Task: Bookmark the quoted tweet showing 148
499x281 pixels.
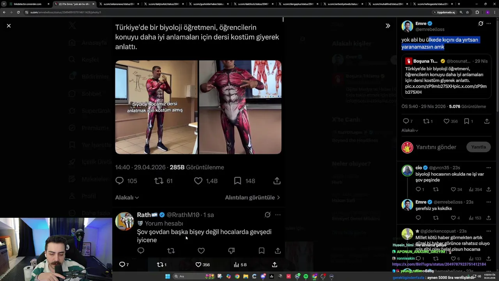Action: (x=237, y=181)
